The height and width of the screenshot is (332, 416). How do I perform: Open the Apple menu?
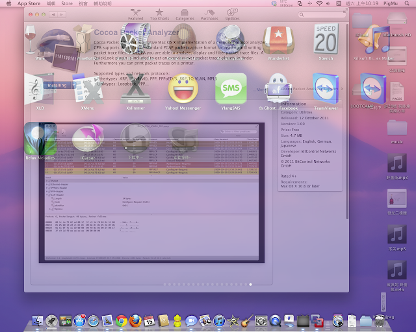click(8, 3)
